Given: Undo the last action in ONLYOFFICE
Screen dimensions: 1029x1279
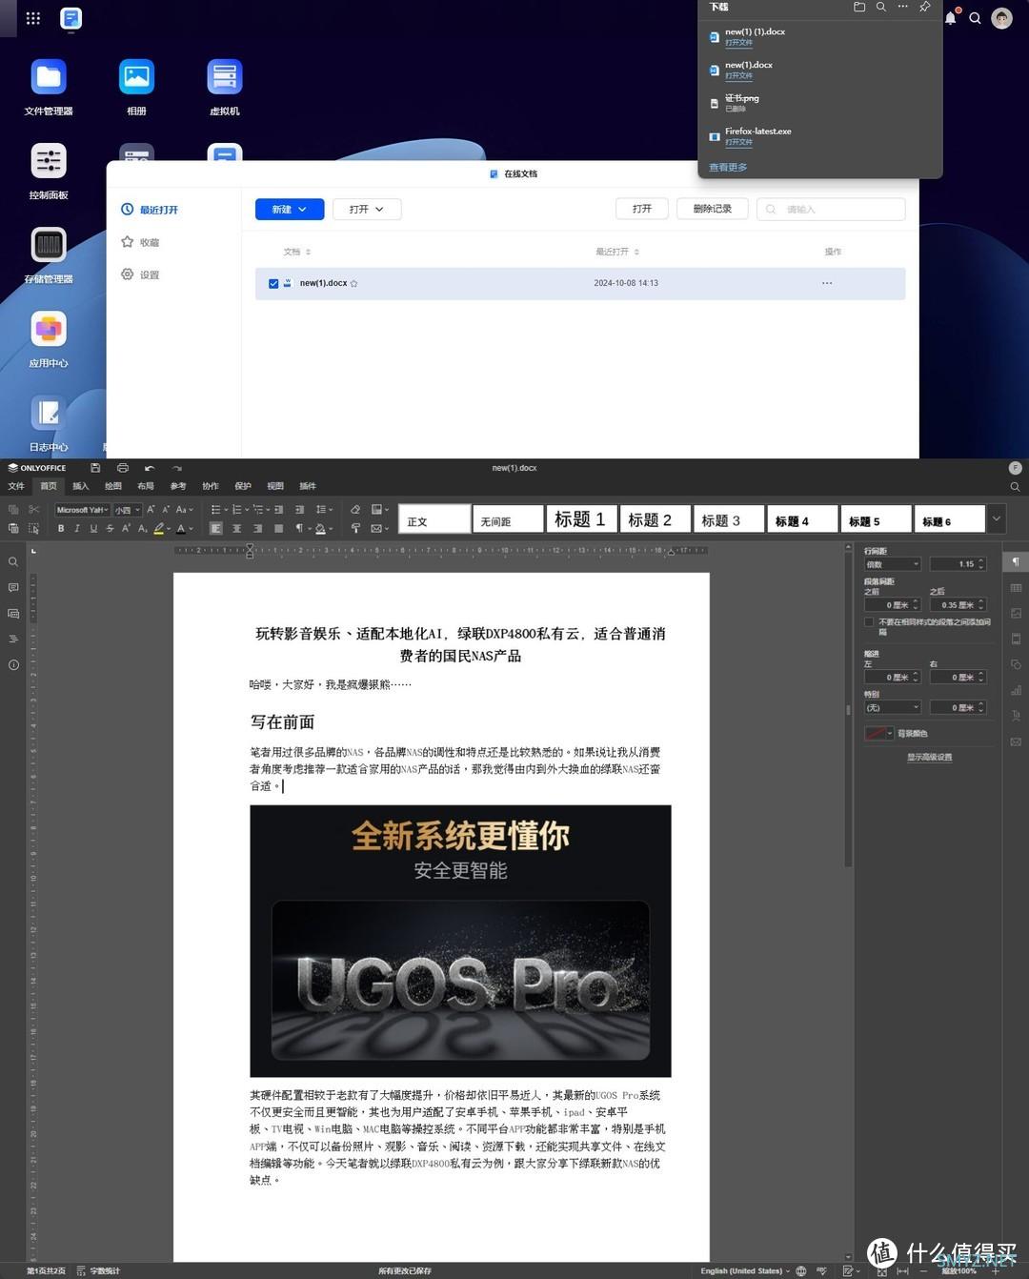Looking at the screenshot, I should pyautogui.click(x=150, y=468).
